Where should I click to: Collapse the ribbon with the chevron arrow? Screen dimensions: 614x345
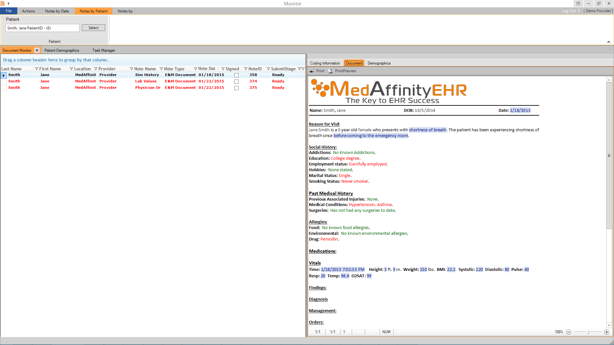pyautogui.click(x=609, y=42)
